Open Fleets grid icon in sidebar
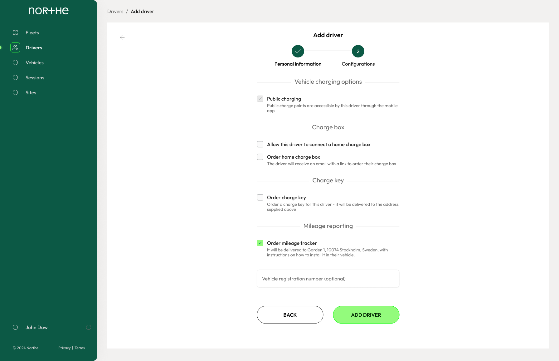Image resolution: width=559 pixels, height=361 pixels. pyautogui.click(x=15, y=32)
